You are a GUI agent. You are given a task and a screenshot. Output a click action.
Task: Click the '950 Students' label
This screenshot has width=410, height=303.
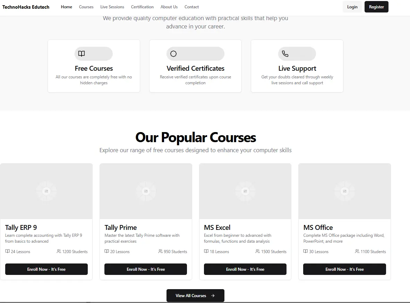point(176,251)
